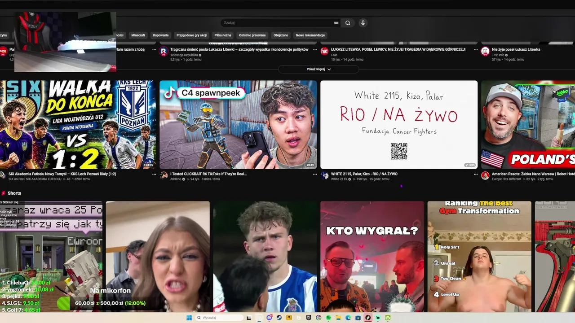Open Europe Hits Different channel avatar
Image resolution: width=575 pixels, height=323 pixels.
485,175
